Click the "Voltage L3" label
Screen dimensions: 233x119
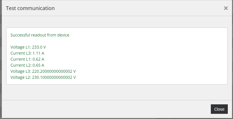tap(21, 71)
